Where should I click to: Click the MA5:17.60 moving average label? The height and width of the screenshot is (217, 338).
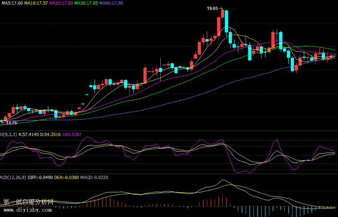coord(12,3)
